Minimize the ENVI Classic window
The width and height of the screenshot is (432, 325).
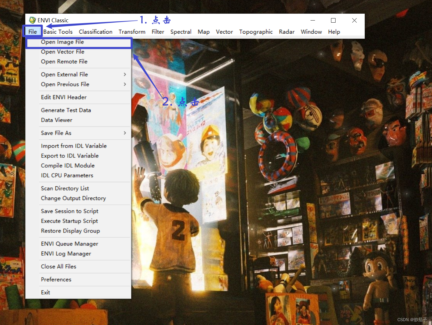pos(313,20)
